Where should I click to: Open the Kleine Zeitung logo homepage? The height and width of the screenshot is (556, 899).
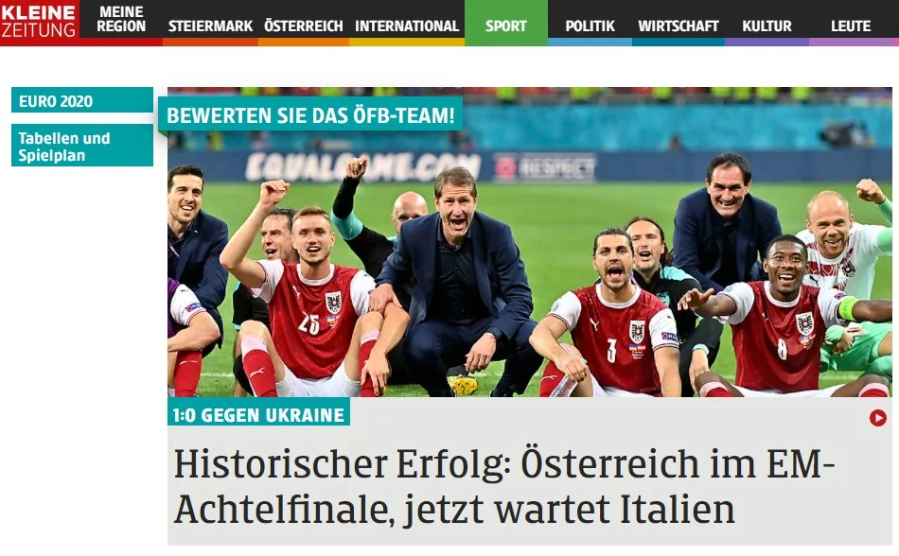click(x=39, y=21)
